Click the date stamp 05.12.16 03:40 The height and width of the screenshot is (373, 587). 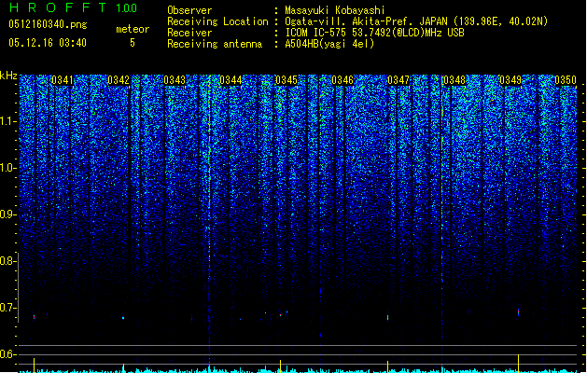48,43
